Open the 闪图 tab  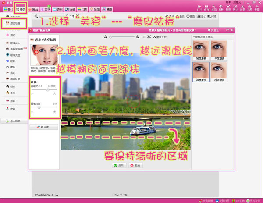(82, 9)
